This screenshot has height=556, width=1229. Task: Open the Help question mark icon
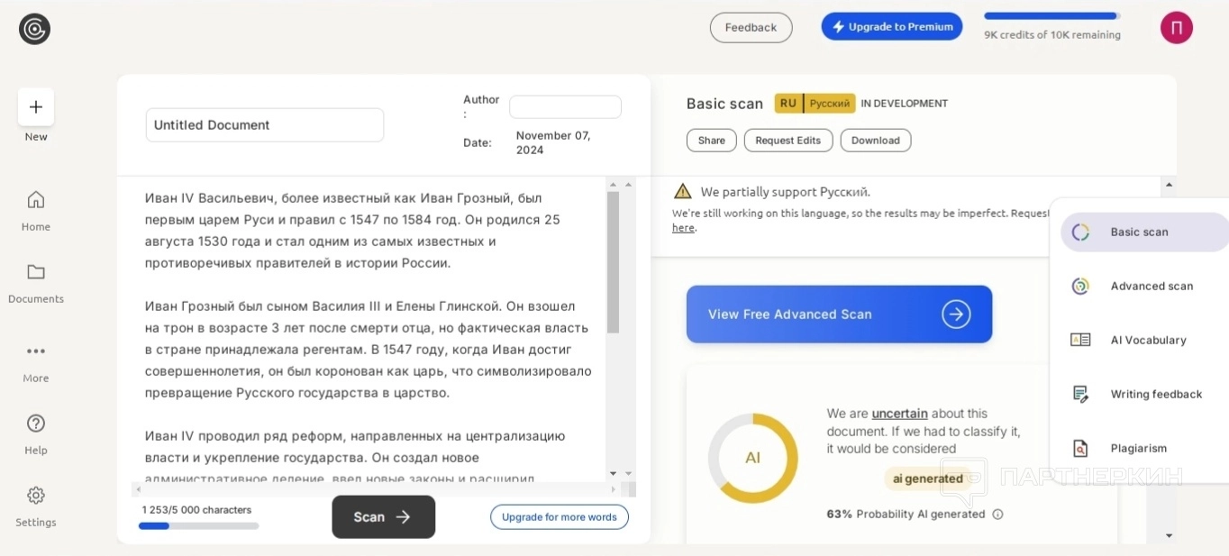point(36,424)
